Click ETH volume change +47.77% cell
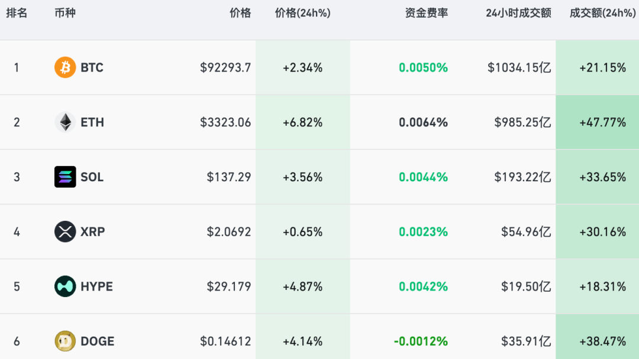This screenshot has width=639, height=359. [602, 122]
